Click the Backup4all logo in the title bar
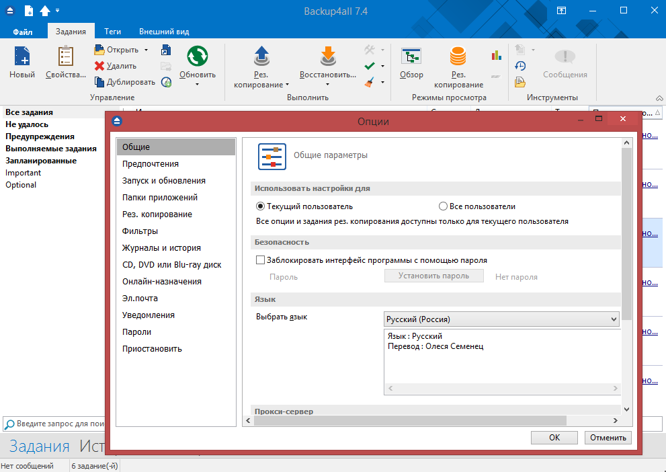The height and width of the screenshot is (472, 666). pos(10,11)
